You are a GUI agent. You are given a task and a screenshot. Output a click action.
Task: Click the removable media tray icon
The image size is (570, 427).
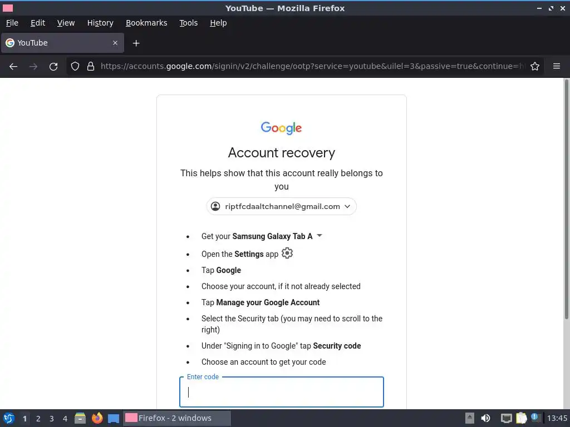(x=470, y=418)
